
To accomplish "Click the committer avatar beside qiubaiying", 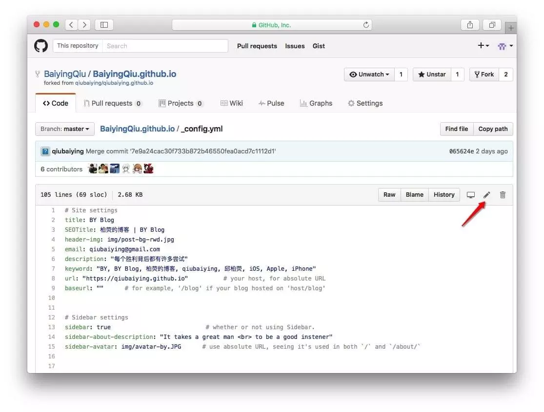I will (45, 151).
